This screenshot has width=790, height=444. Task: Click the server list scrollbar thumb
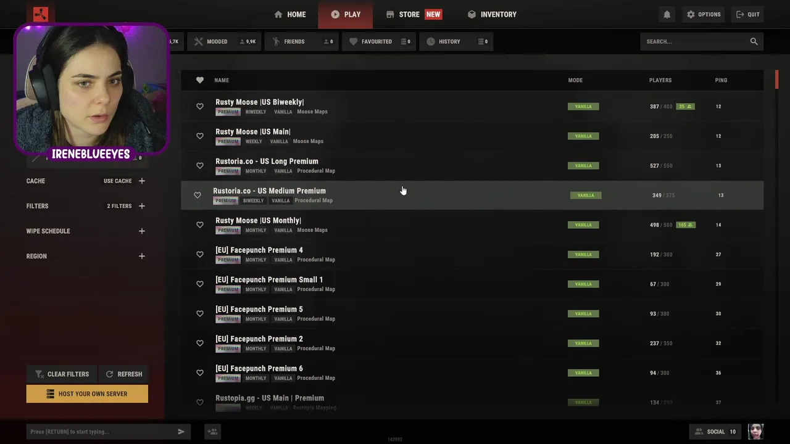[777, 80]
